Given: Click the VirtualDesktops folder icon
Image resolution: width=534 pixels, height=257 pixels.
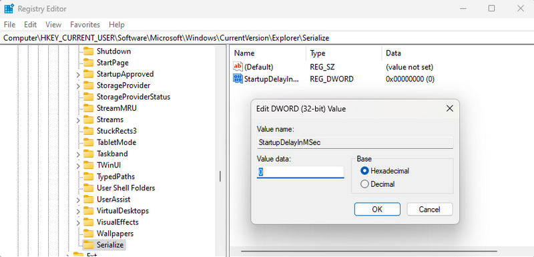Looking at the screenshot, I should (89, 211).
